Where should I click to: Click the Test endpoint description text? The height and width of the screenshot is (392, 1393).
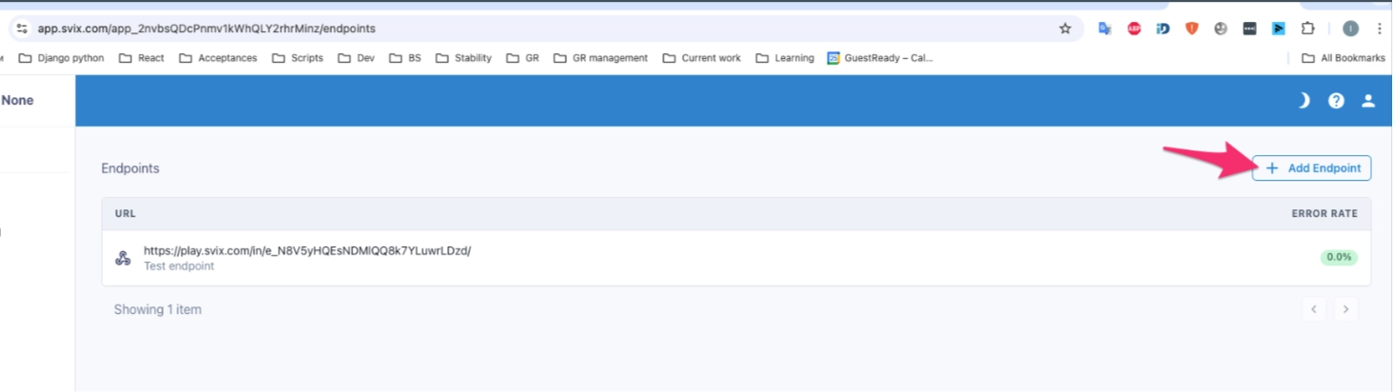179,266
